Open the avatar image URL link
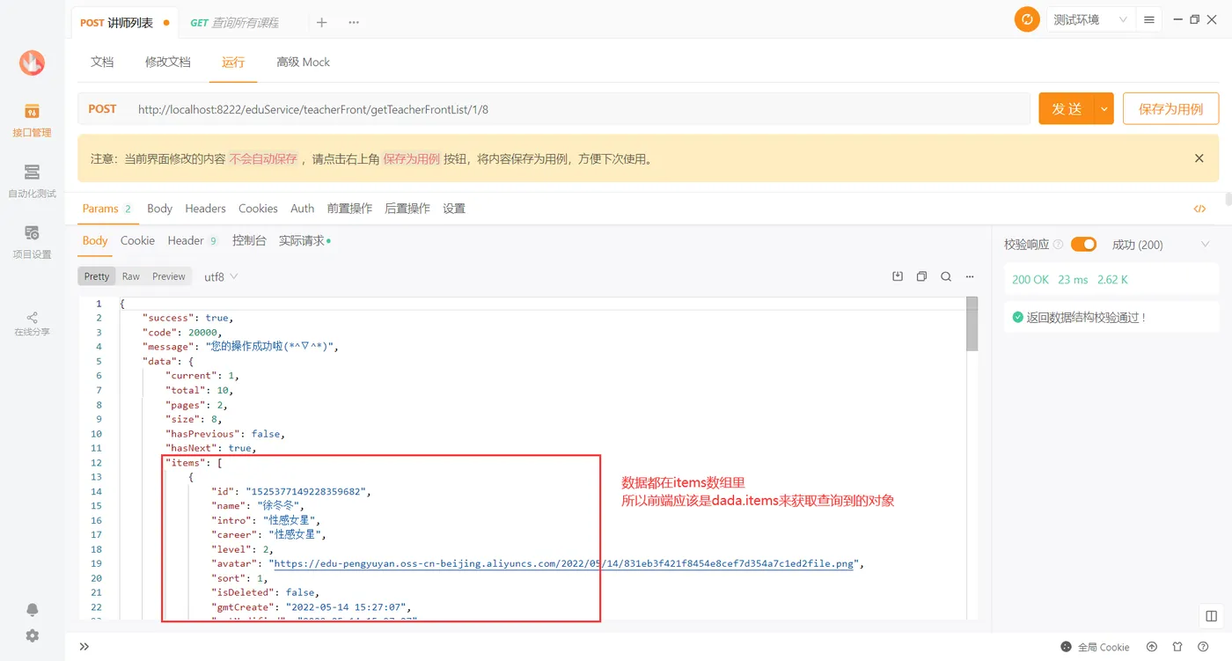1232x661 pixels. [563, 563]
